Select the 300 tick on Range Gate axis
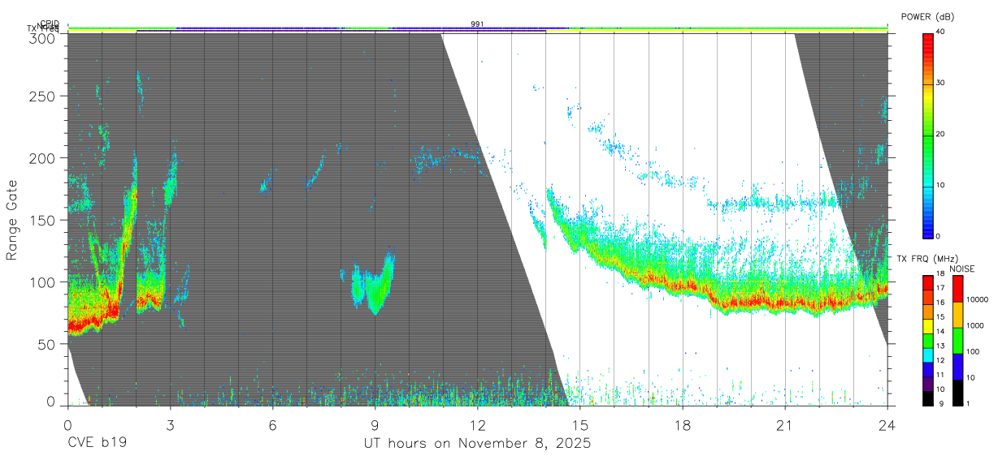998x460 pixels. tap(42, 38)
